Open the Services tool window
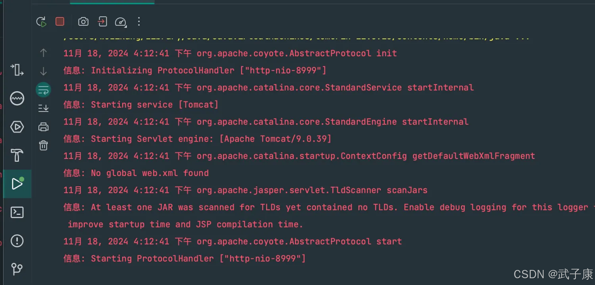Viewport: 595px width, 285px height. pyautogui.click(x=17, y=127)
